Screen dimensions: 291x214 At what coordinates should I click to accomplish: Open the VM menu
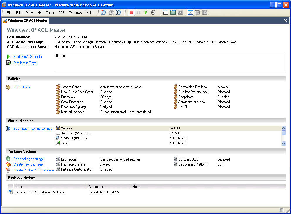click(x=39, y=13)
